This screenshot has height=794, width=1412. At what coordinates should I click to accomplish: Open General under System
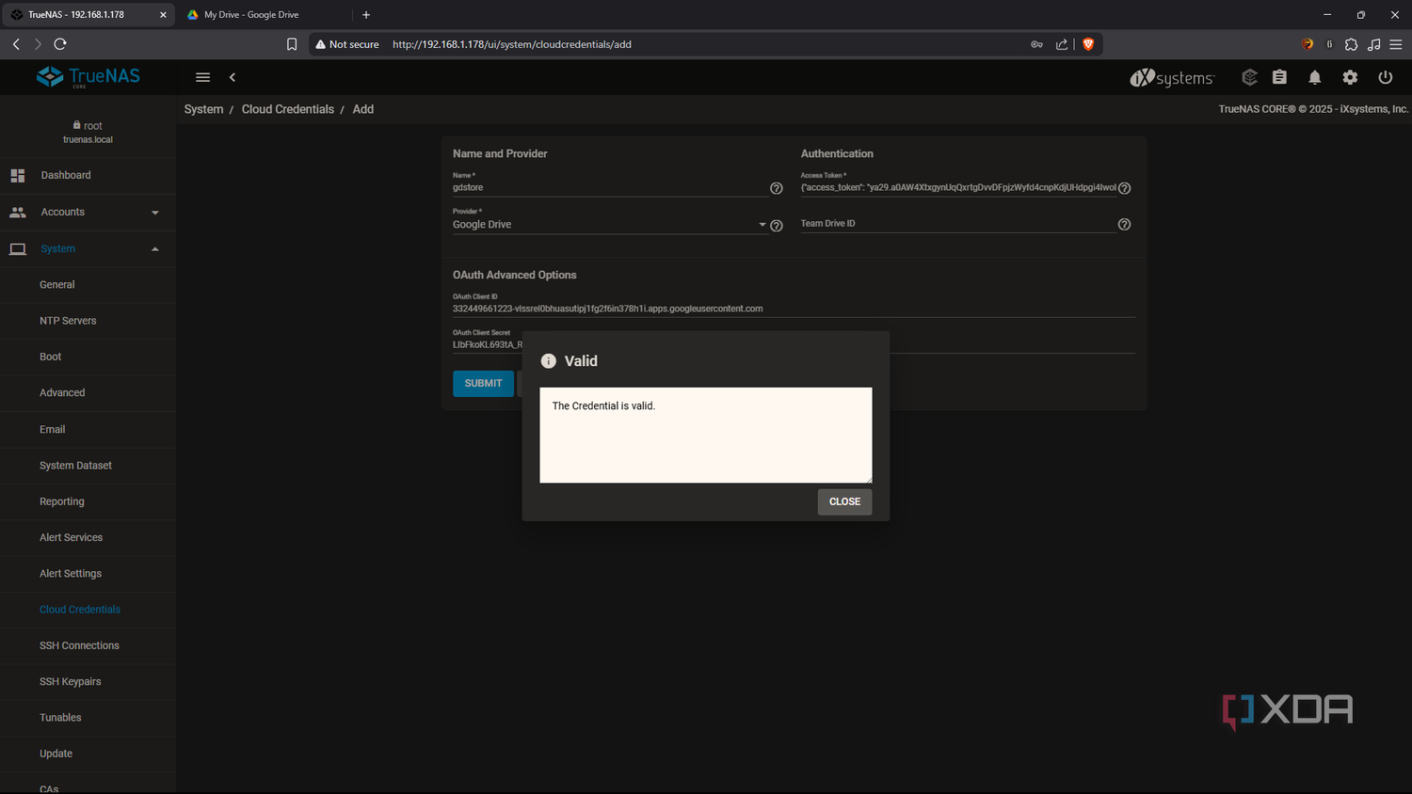click(57, 285)
